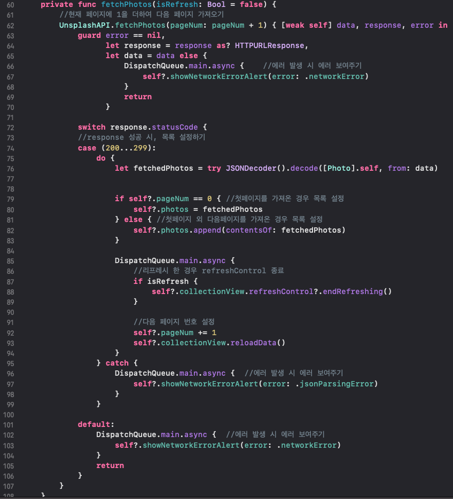The width and height of the screenshot is (453, 499).
Task: Click line number 66 in the gutter
Action: (11, 67)
